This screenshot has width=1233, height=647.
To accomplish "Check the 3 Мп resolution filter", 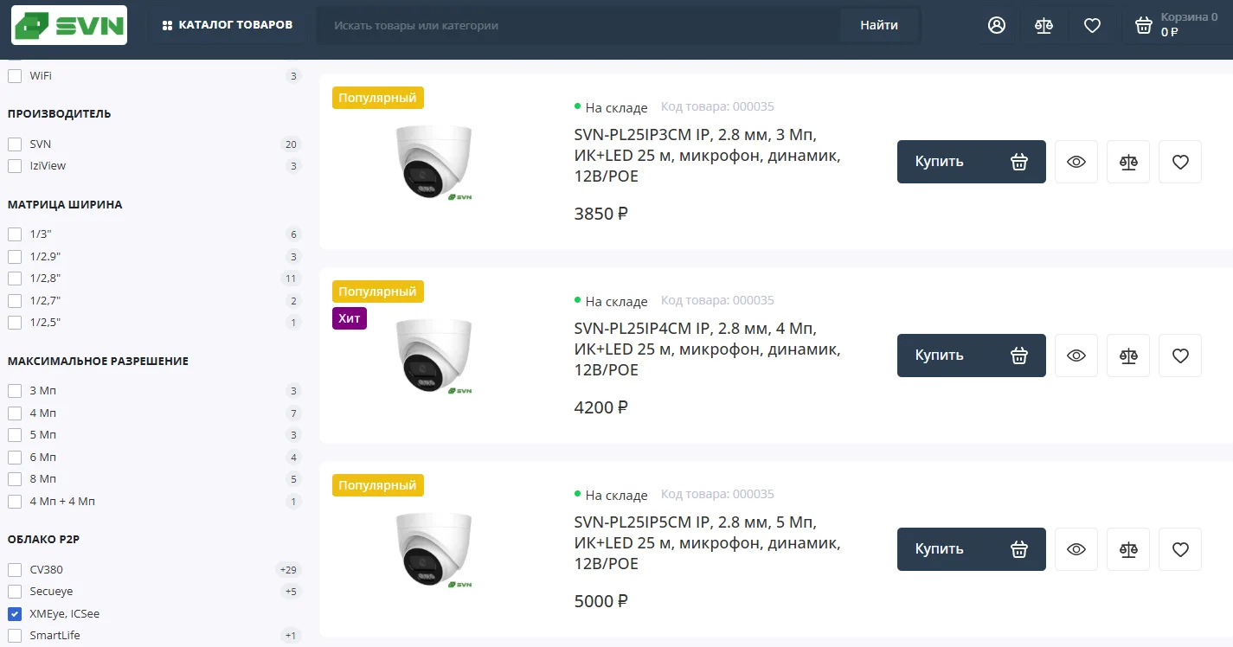I will [15, 391].
